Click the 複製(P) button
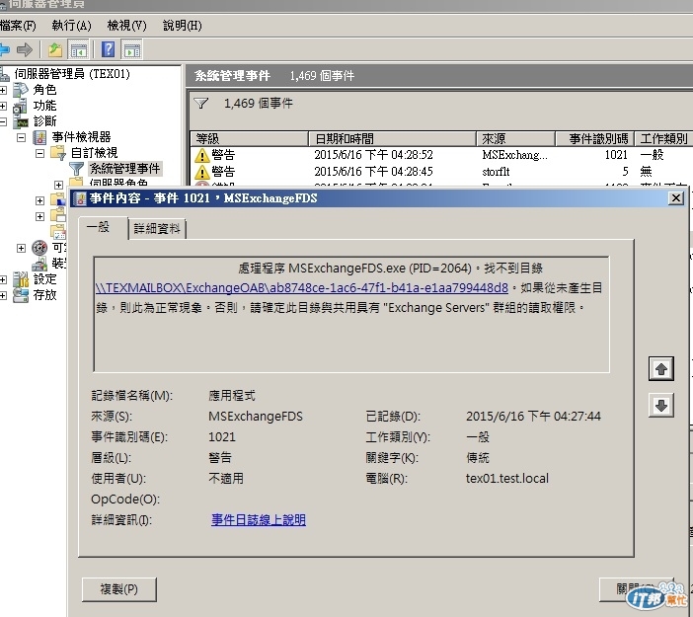This screenshot has height=617, width=693. click(x=118, y=589)
